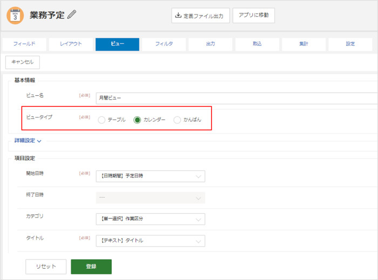378x280 pixels.
Task: Select the かんばん radio button
Action: click(x=177, y=120)
